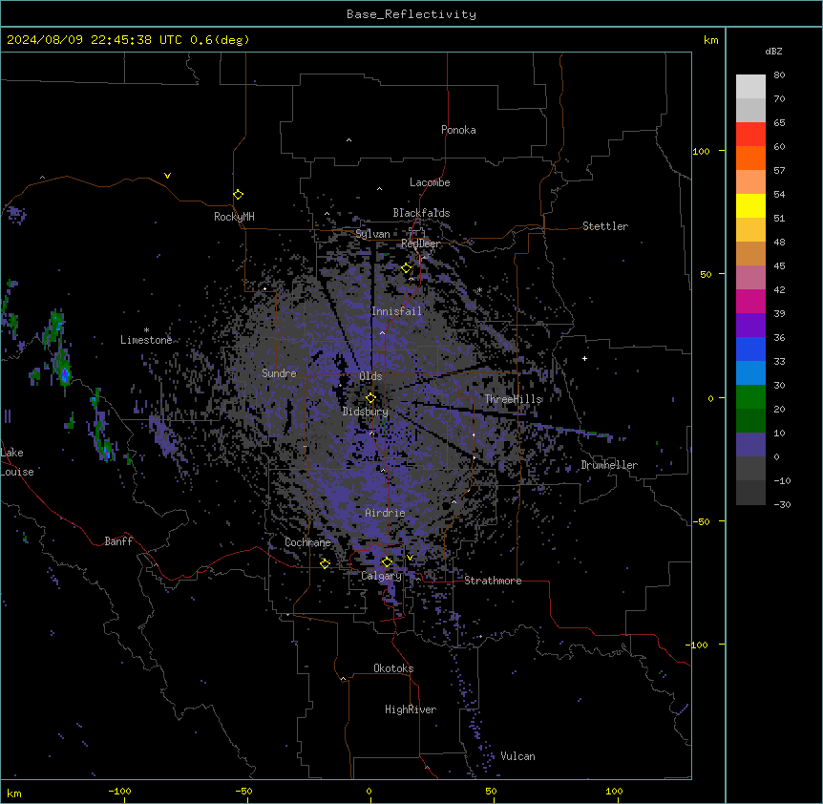The height and width of the screenshot is (804, 823).
Task: Click the red 65 dBZ legend swatch
Action: click(x=750, y=135)
